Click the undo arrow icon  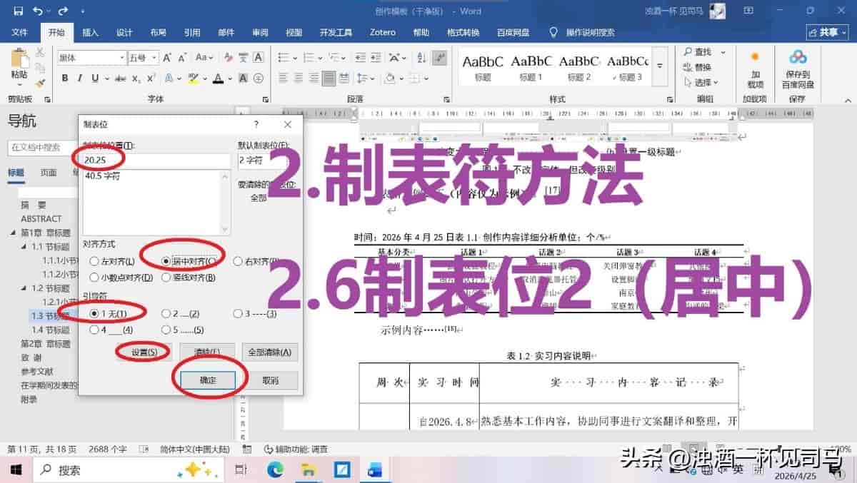38,11
